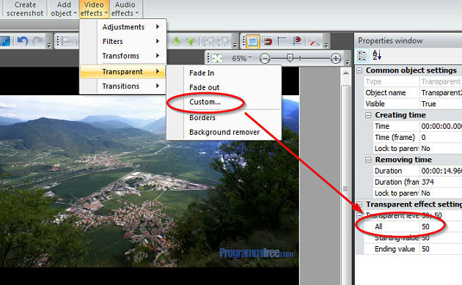Viewport: 462px width, 285px height.
Task: Open the 65% zoom dropdown
Action: coord(242,59)
